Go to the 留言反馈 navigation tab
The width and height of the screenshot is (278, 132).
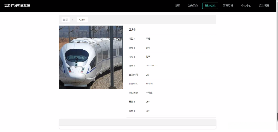coord(228,6)
